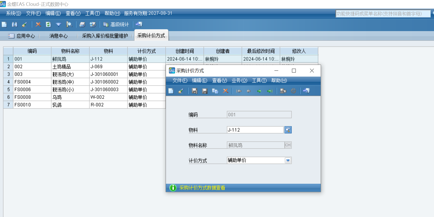Click the red delete X in dialog toolbar
Image resolution: width=434 pixels, height=217 pixels.
(225, 91)
